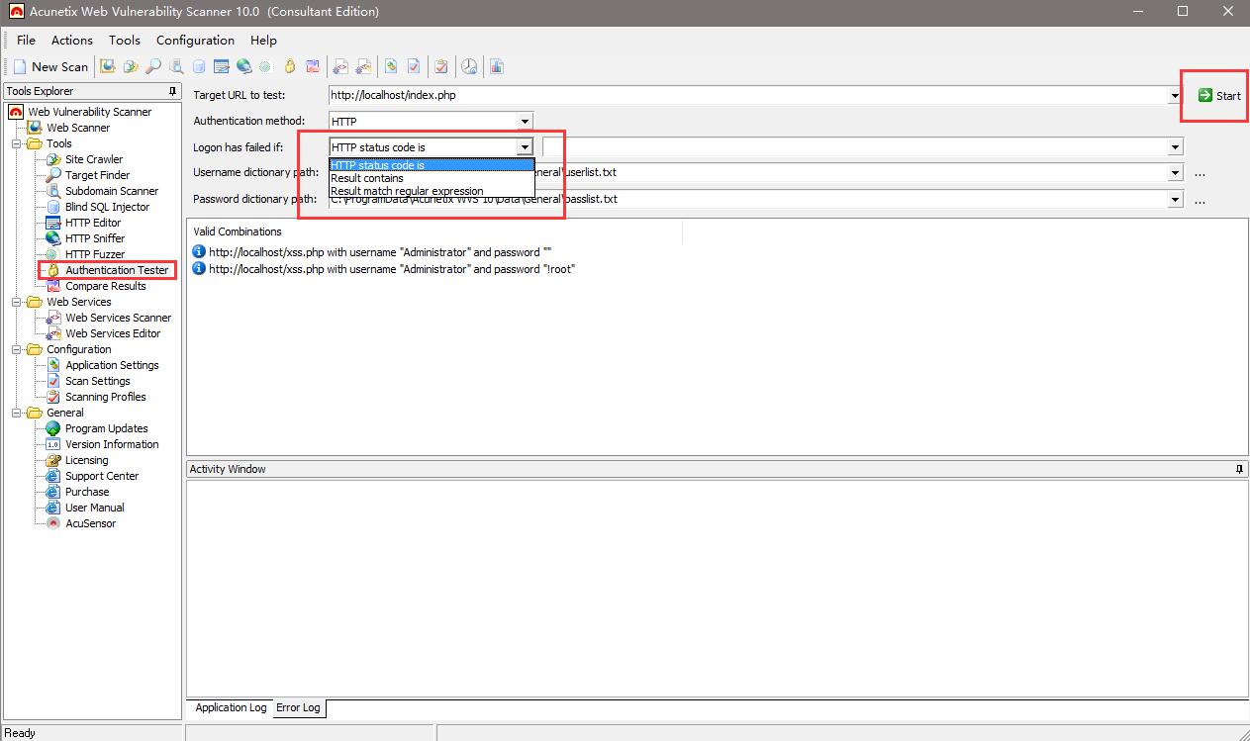Toggle the Tools Explorer pin icon
The image size is (1250, 741).
pos(173,91)
